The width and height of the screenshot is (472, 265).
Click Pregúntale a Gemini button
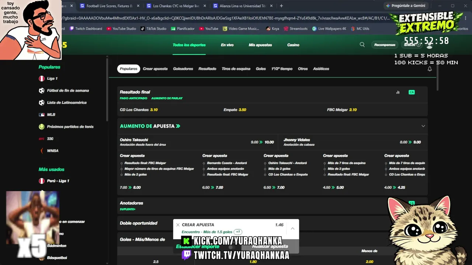click(x=405, y=6)
